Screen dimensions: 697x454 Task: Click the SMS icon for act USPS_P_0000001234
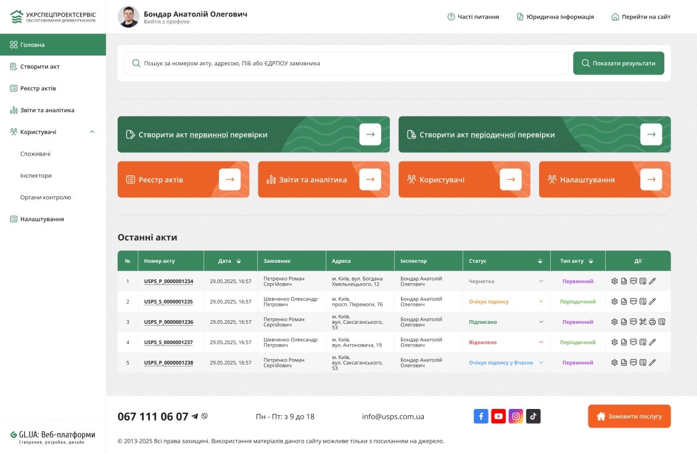(633, 281)
